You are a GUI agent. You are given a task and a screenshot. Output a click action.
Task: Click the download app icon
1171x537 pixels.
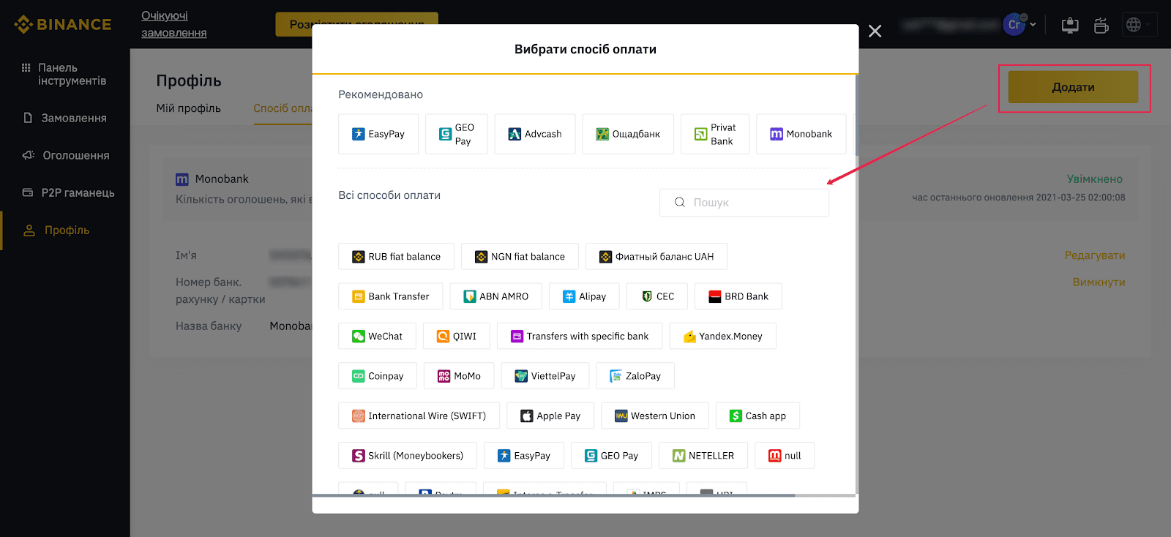tap(1070, 25)
